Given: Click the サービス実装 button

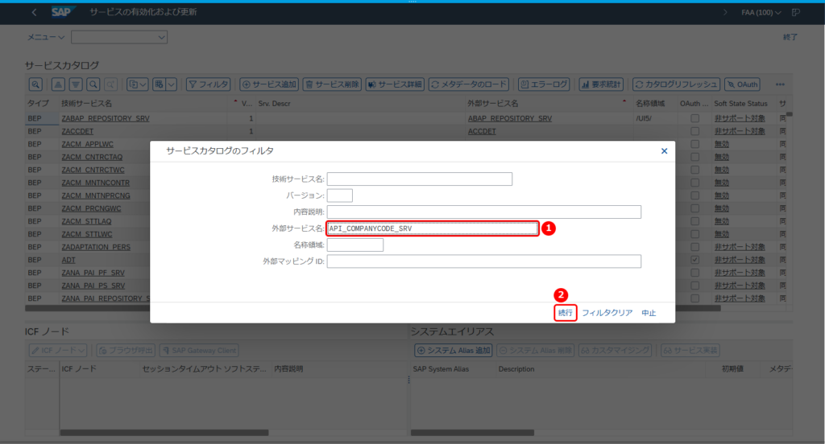Looking at the screenshot, I should coord(690,351).
